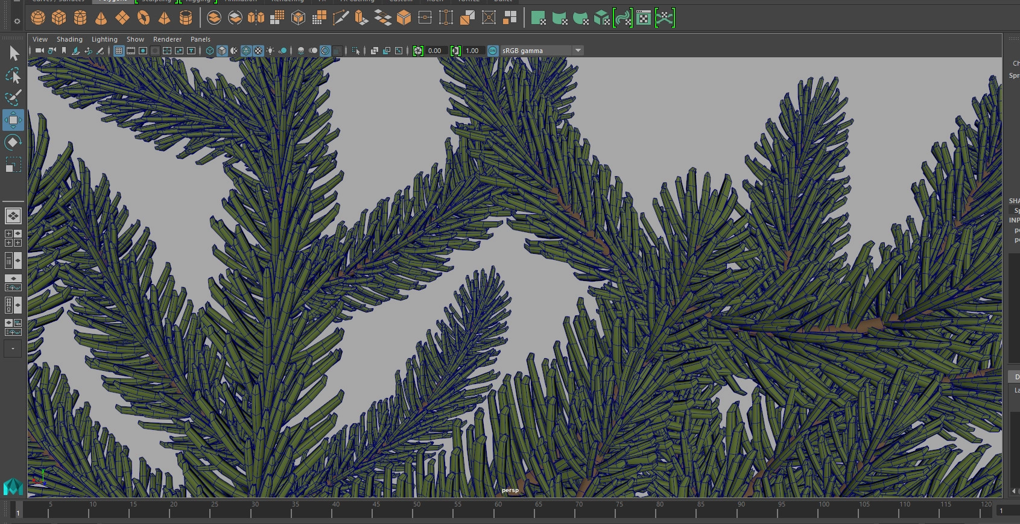Screen dimensions: 1020x524
Task: Open the Shading panel menu
Action: tap(69, 39)
